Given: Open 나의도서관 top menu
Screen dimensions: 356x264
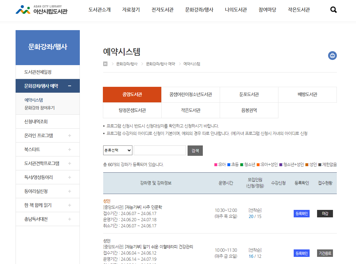Looking at the screenshot, I should point(236,10).
